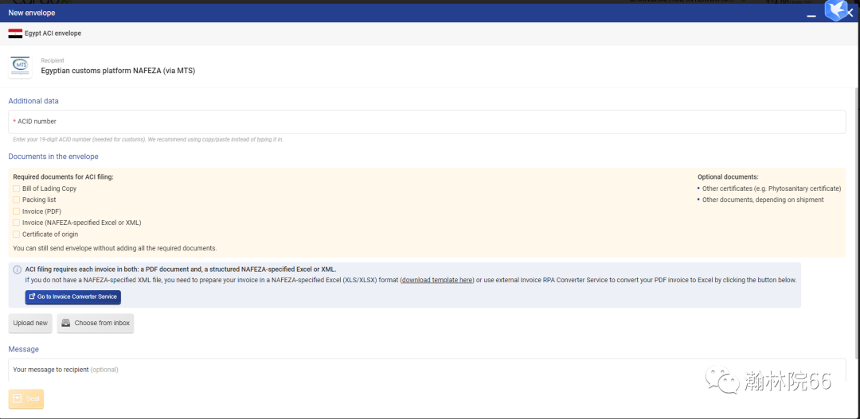This screenshot has width=860, height=419.
Task: Tick the Bill of Lading Copy checkbox
Action: pyautogui.click(x=17, y=188)
